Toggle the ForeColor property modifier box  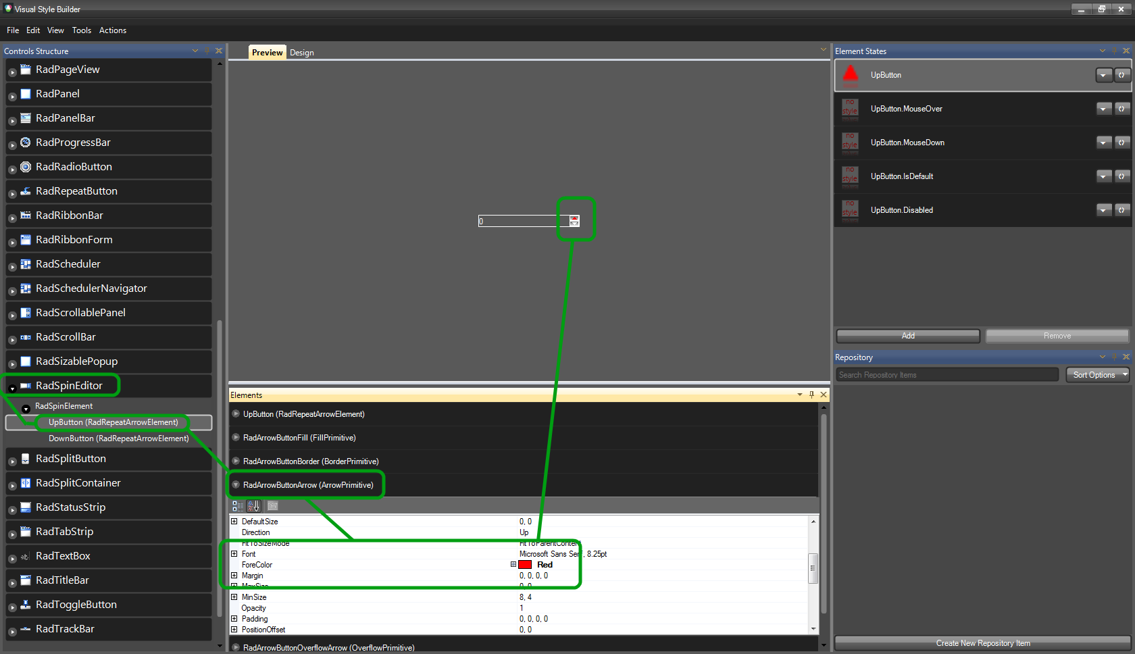513,564
